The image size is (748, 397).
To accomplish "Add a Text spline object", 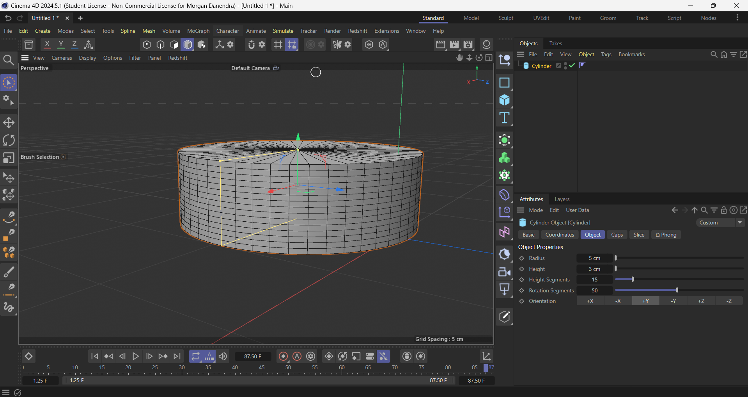I will coord(504,118).
